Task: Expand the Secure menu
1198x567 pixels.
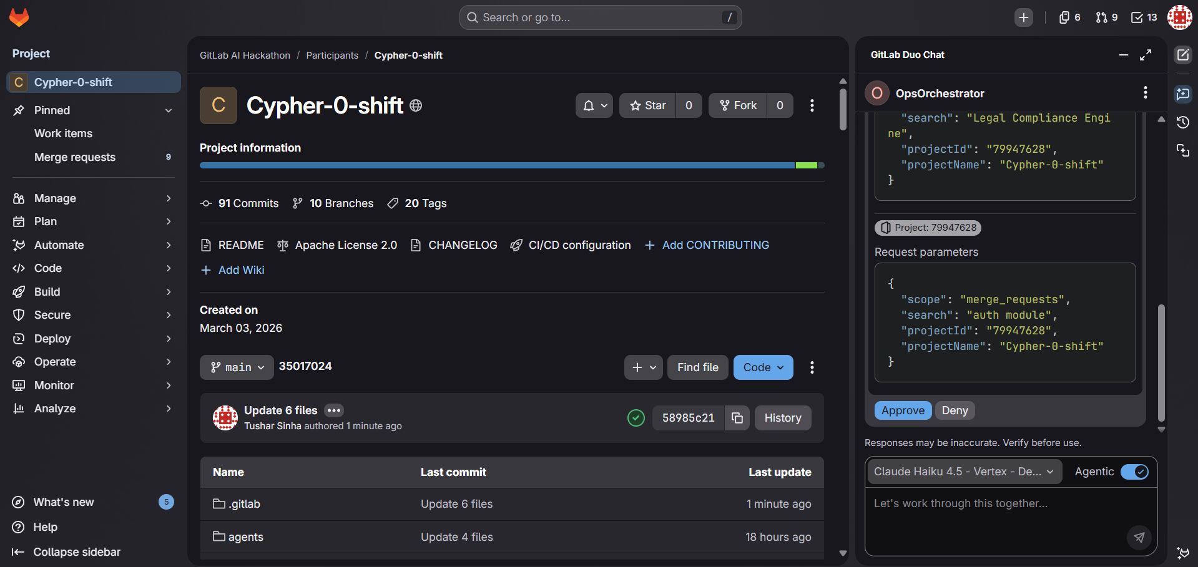Action: pyautogui.click(x=94, y=315)
